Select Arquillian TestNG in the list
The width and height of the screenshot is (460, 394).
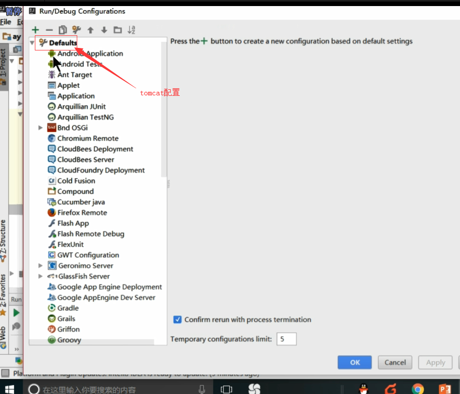[86, 117]
